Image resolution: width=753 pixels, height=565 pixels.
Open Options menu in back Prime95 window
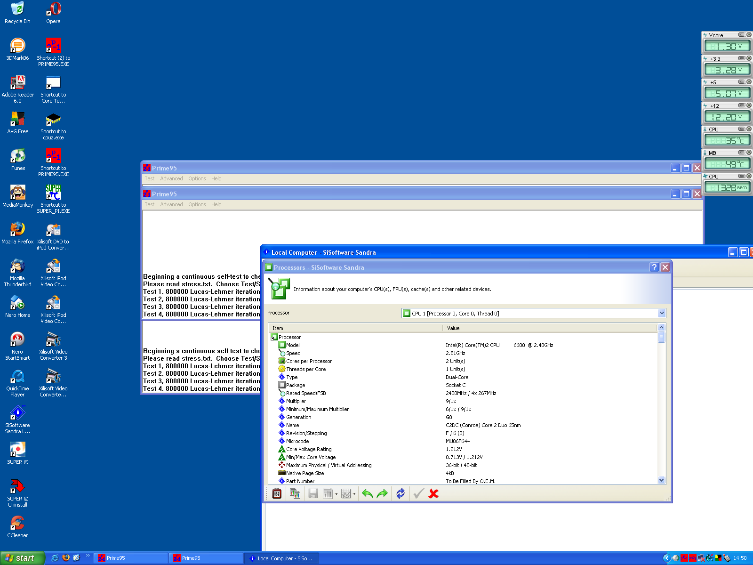coord(197,178)
